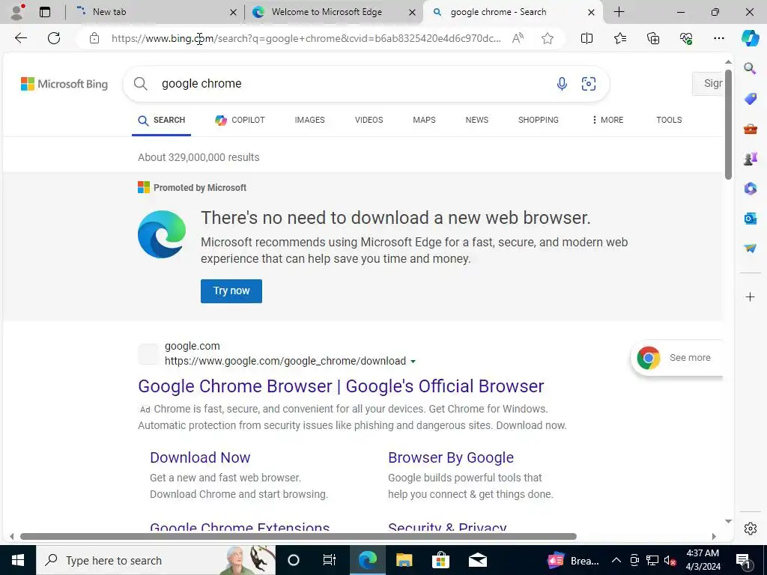Screen dimensions: 767x575
Task: Open Copilot sidebar button
Action: pyautogui.click(x=750, y=38)
